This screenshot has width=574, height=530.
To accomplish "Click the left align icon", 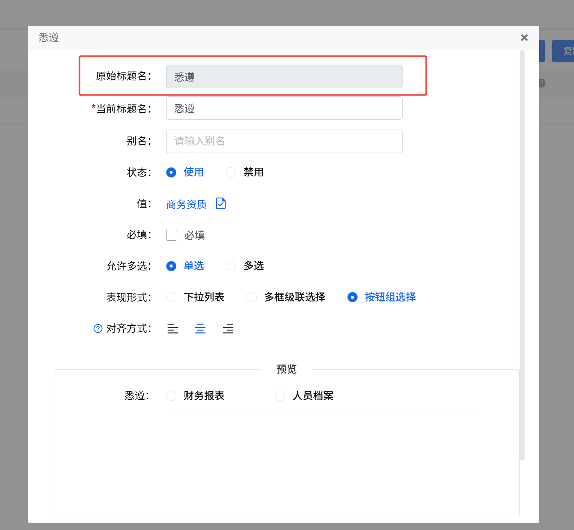I will pos(173,329).
